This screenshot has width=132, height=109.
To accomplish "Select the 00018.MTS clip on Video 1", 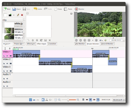I will pos(26,54).
